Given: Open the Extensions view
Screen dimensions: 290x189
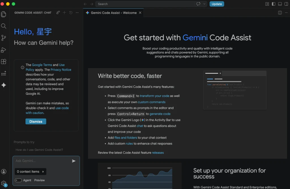Looking at the screenshot, I should pyautogui.click(x=3, y=62).
